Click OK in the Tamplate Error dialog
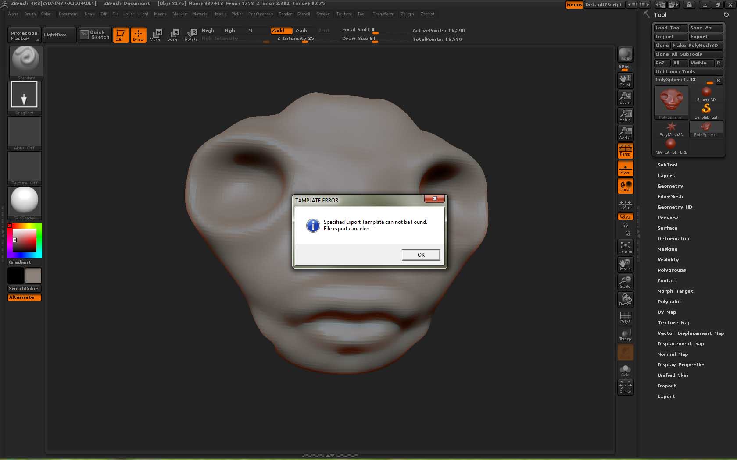The width and height of the screenshot is (737, 460). tap(421, 255)
